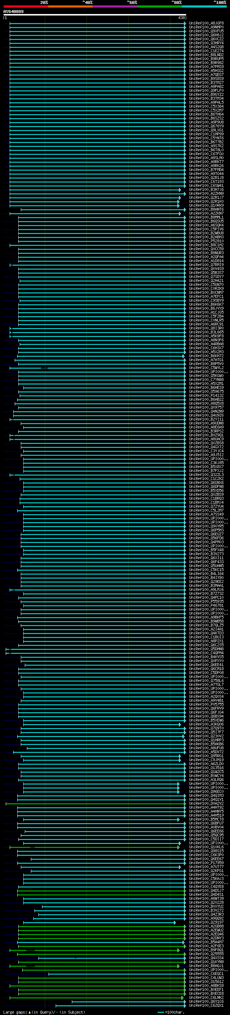230x1015 pixels.
Task: Open hit UniRef100_Q3HRY4
Action: (206, 43)
